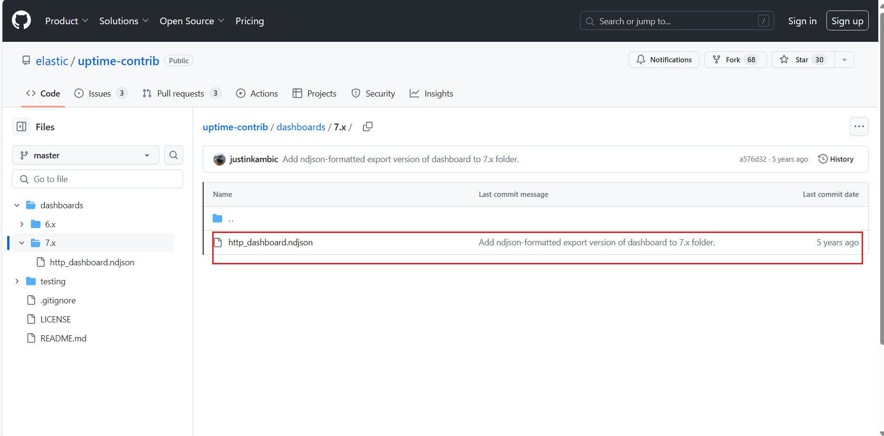This screenshot has height=436, width=884.
Task: Focus the Go to file input
Action: 98,179
